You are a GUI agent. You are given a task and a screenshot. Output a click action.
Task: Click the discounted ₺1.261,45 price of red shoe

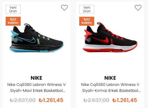[125, 100]
